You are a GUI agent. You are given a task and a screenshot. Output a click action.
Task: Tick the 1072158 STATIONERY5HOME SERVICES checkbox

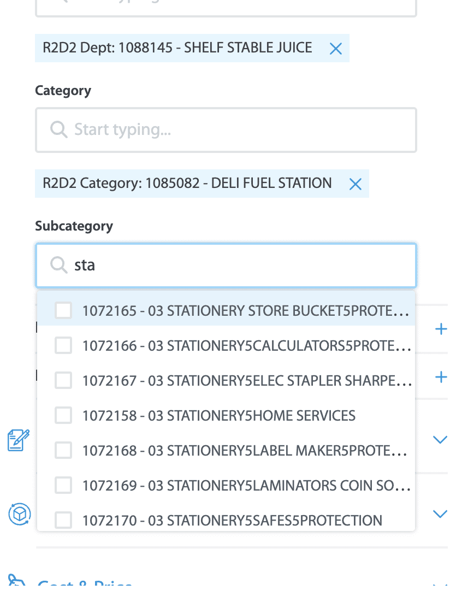[x=63, y=415]
